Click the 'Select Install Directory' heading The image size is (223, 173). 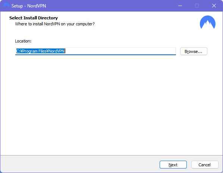(34, 18)
